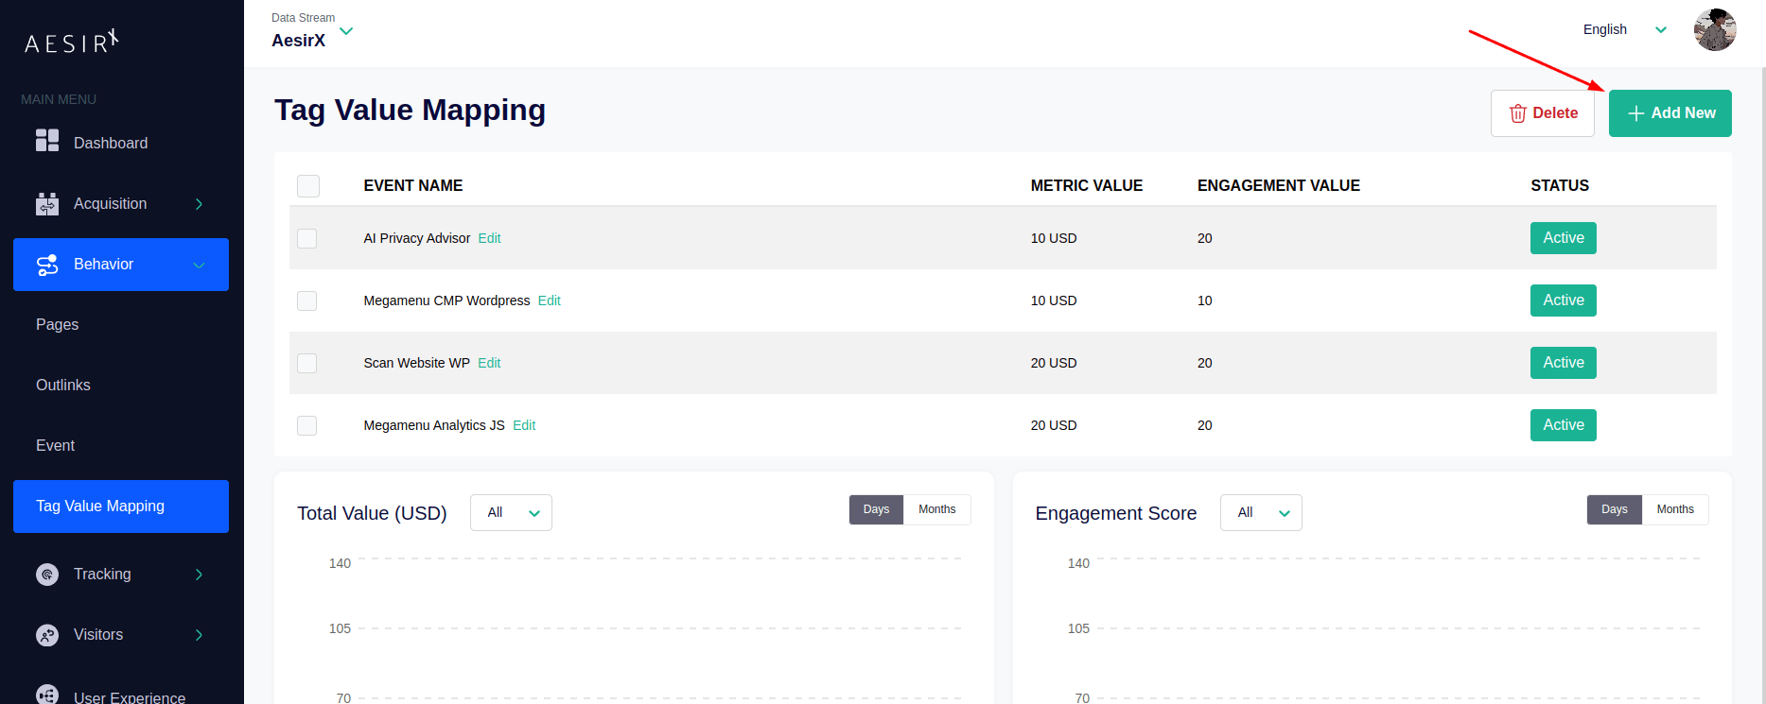The width and height of the screenshot is (1766, 704).
Task: Open Outlinks menu item
Action: [63, 386]
